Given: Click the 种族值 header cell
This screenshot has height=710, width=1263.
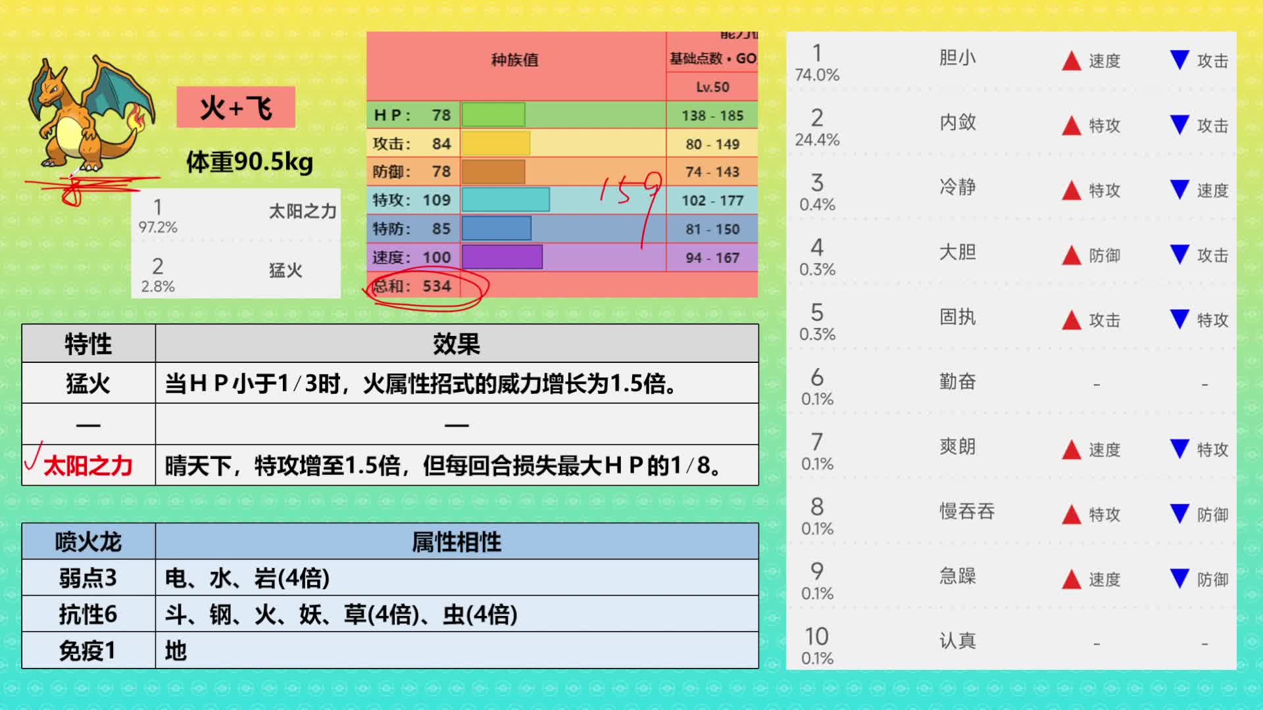Looking at the screenshot, I should point(515,60).
